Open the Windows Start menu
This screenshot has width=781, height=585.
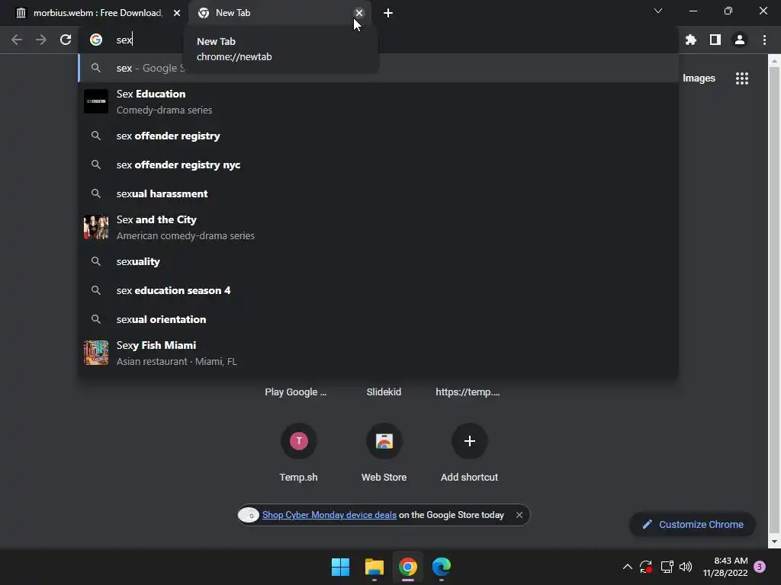click(341, 567)
